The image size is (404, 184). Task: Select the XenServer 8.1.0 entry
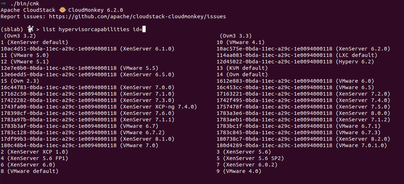coord(88,139)
